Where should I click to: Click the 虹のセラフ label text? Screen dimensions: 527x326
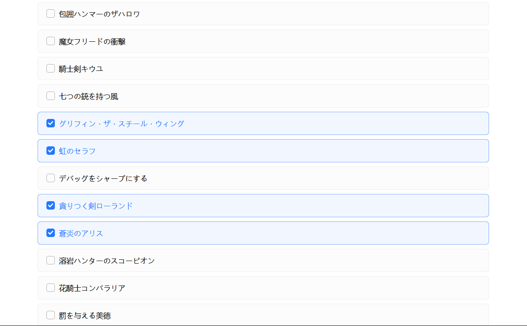[77, 151]
